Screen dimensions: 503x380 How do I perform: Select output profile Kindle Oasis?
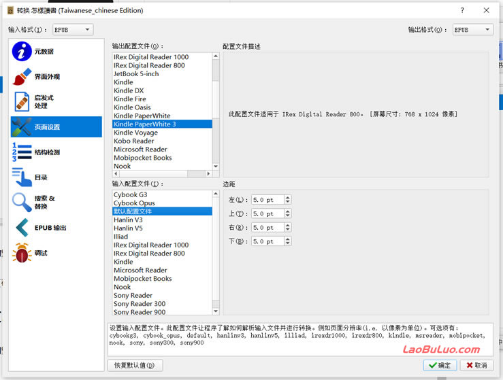pos(162,107)
